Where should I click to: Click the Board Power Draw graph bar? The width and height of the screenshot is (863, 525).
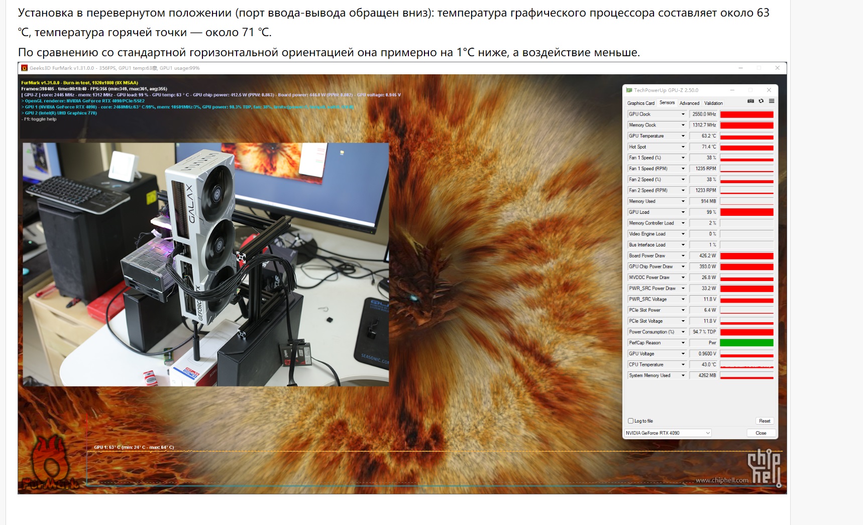(746, 256)
